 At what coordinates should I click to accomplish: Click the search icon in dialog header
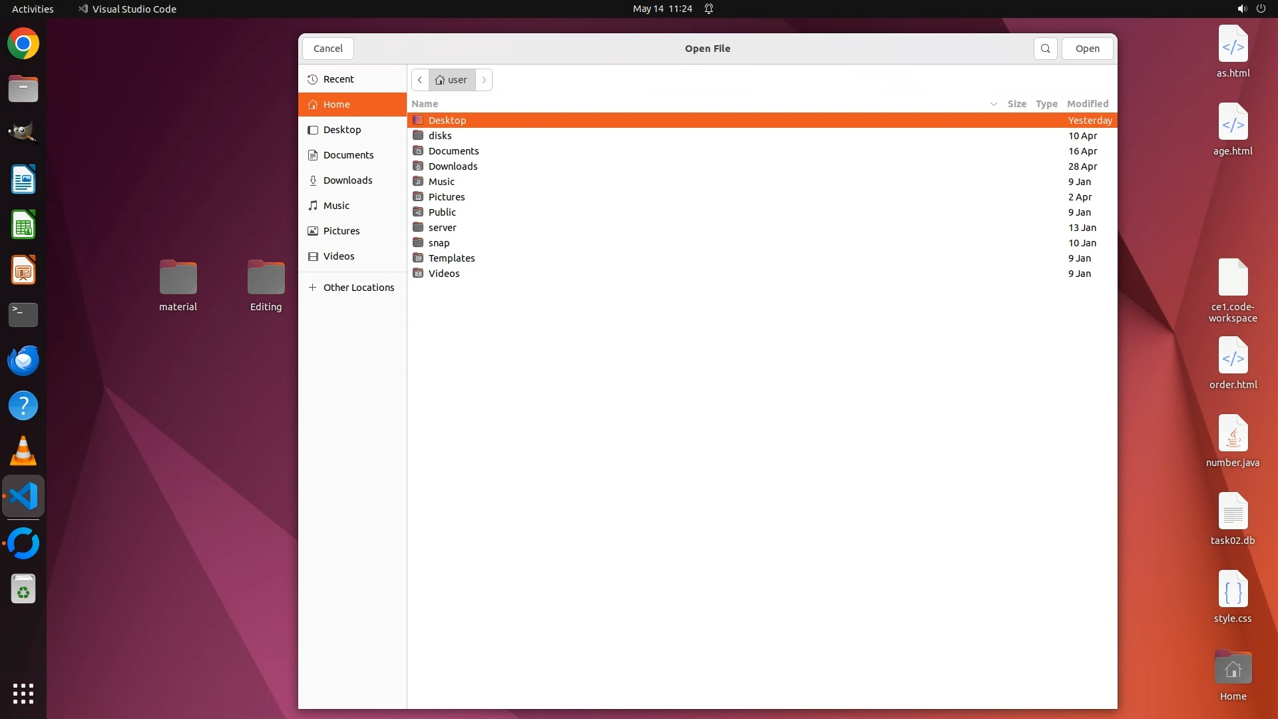pos(1045,49)
